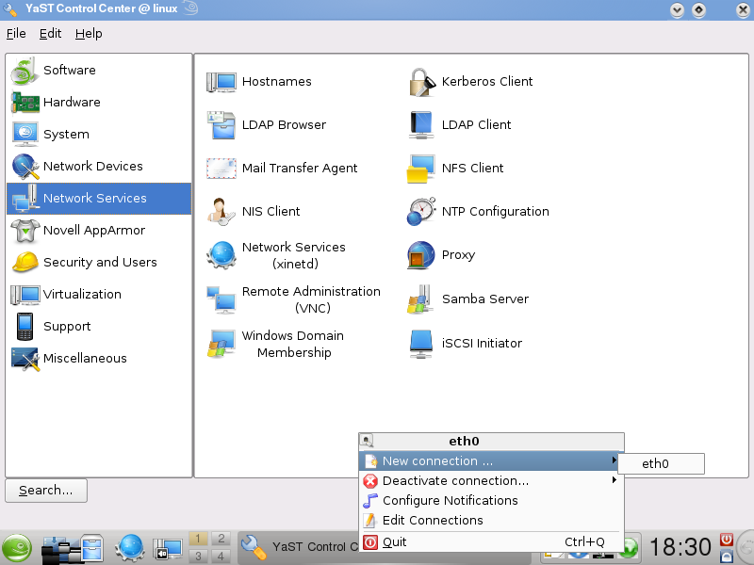This screenshot has height=565, width=754.
Task: Open the Software category
Action: tap(99, 70)
